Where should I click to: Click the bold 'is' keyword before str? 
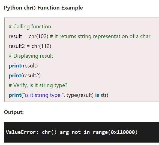click(97, 95)
